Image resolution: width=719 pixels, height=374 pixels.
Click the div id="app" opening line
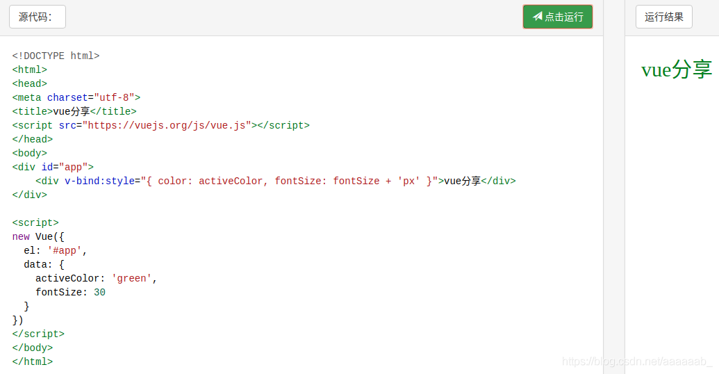(53, 167)
